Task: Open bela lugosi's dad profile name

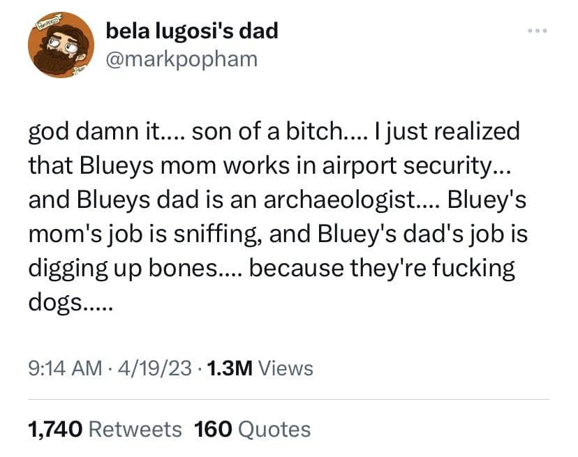Action: (x=192, y=31)
